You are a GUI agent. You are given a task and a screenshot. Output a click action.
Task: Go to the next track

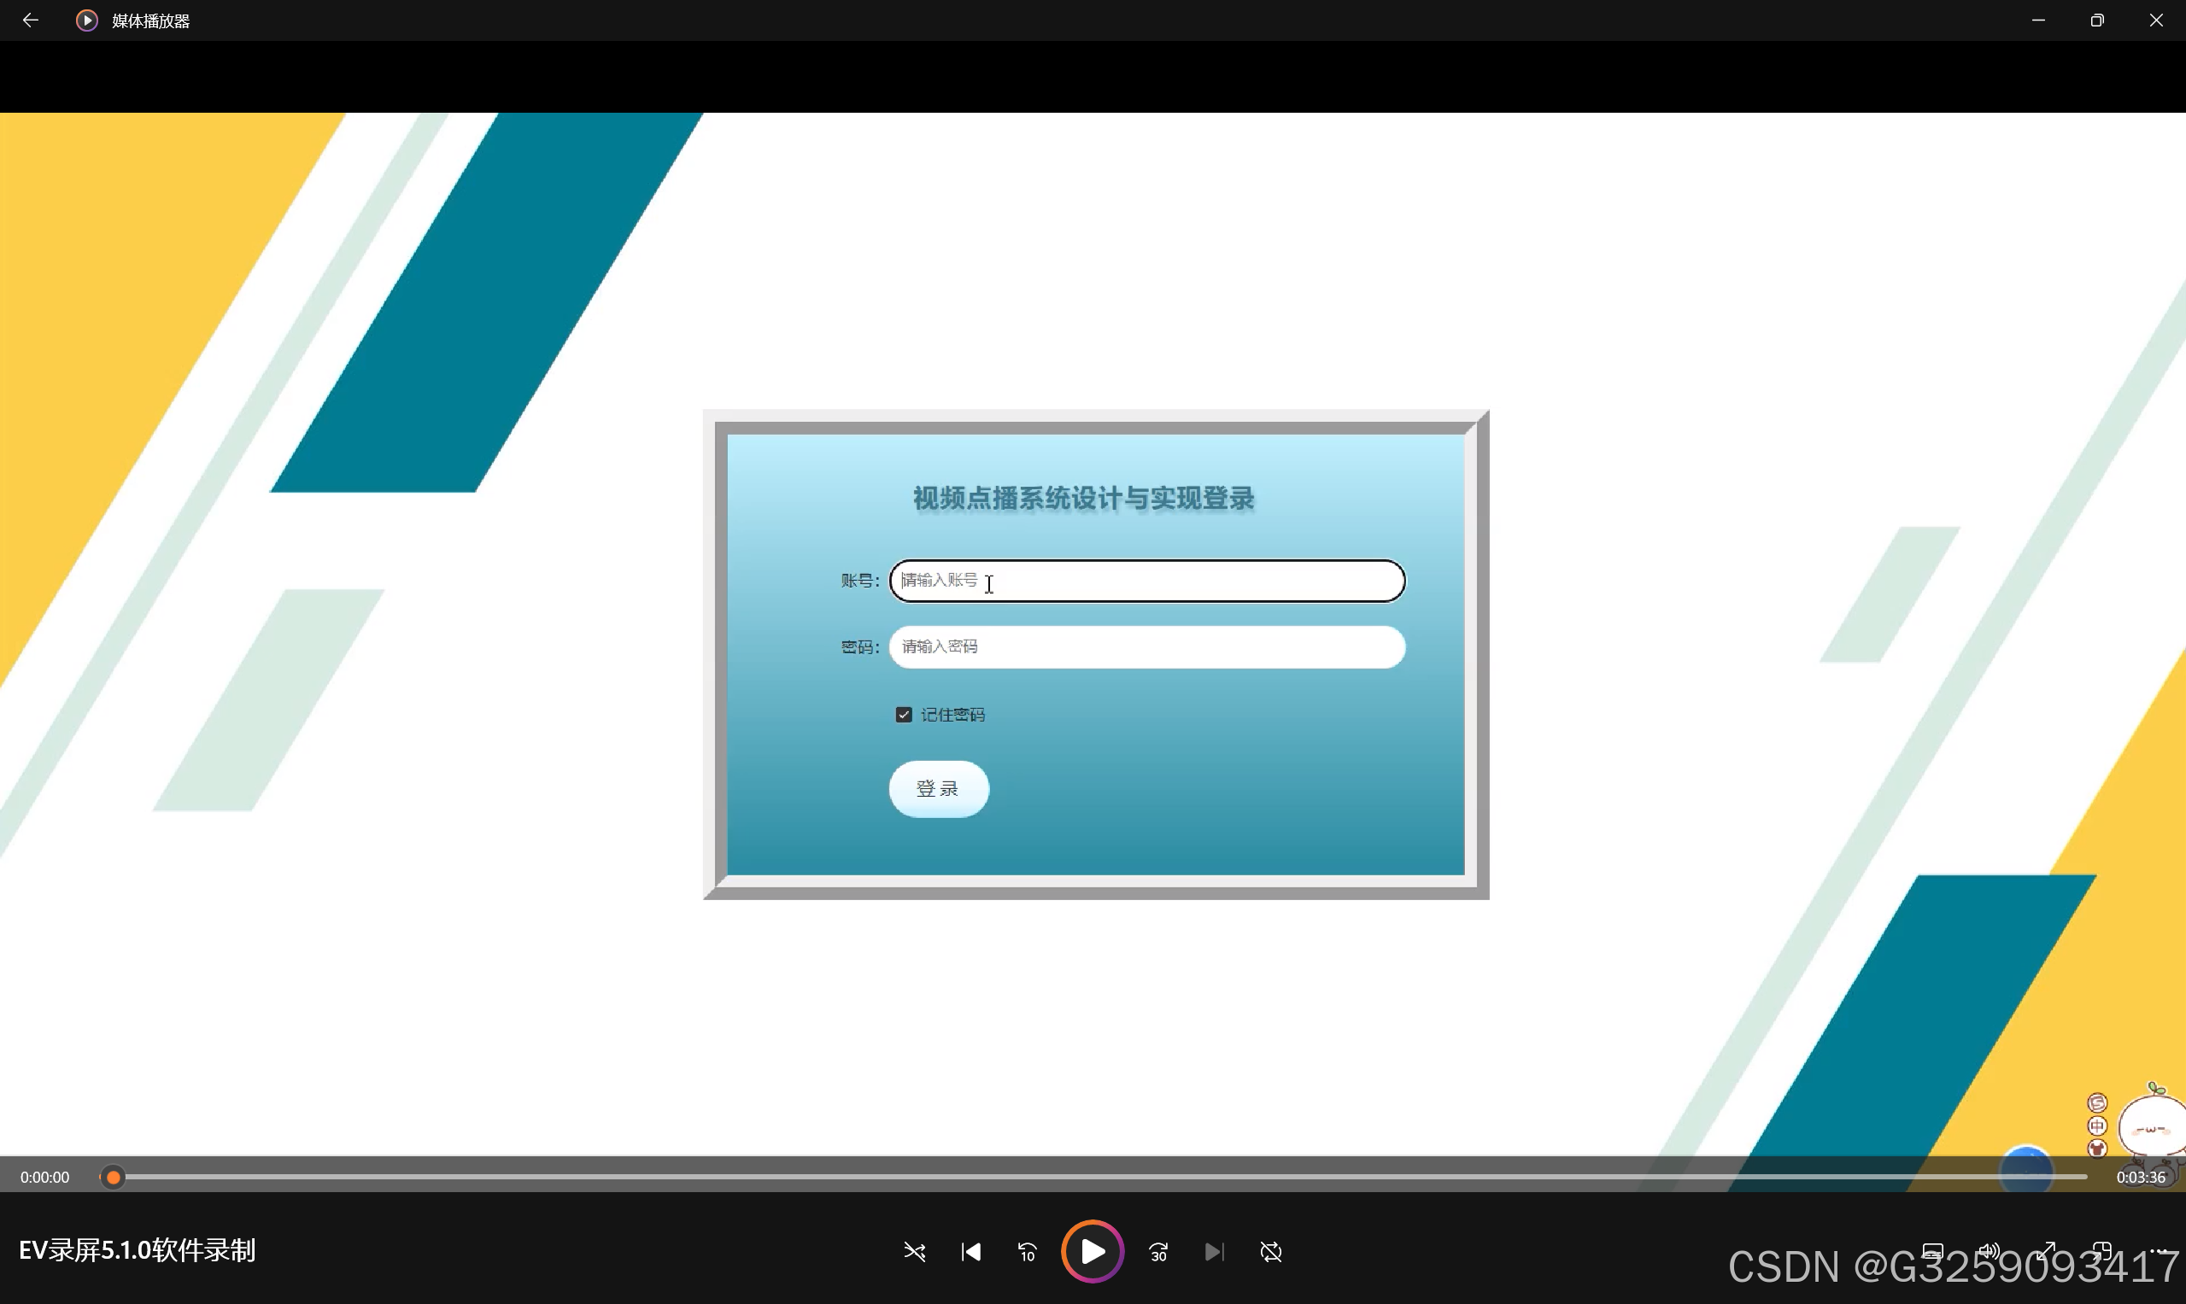click(1215, 1251)
